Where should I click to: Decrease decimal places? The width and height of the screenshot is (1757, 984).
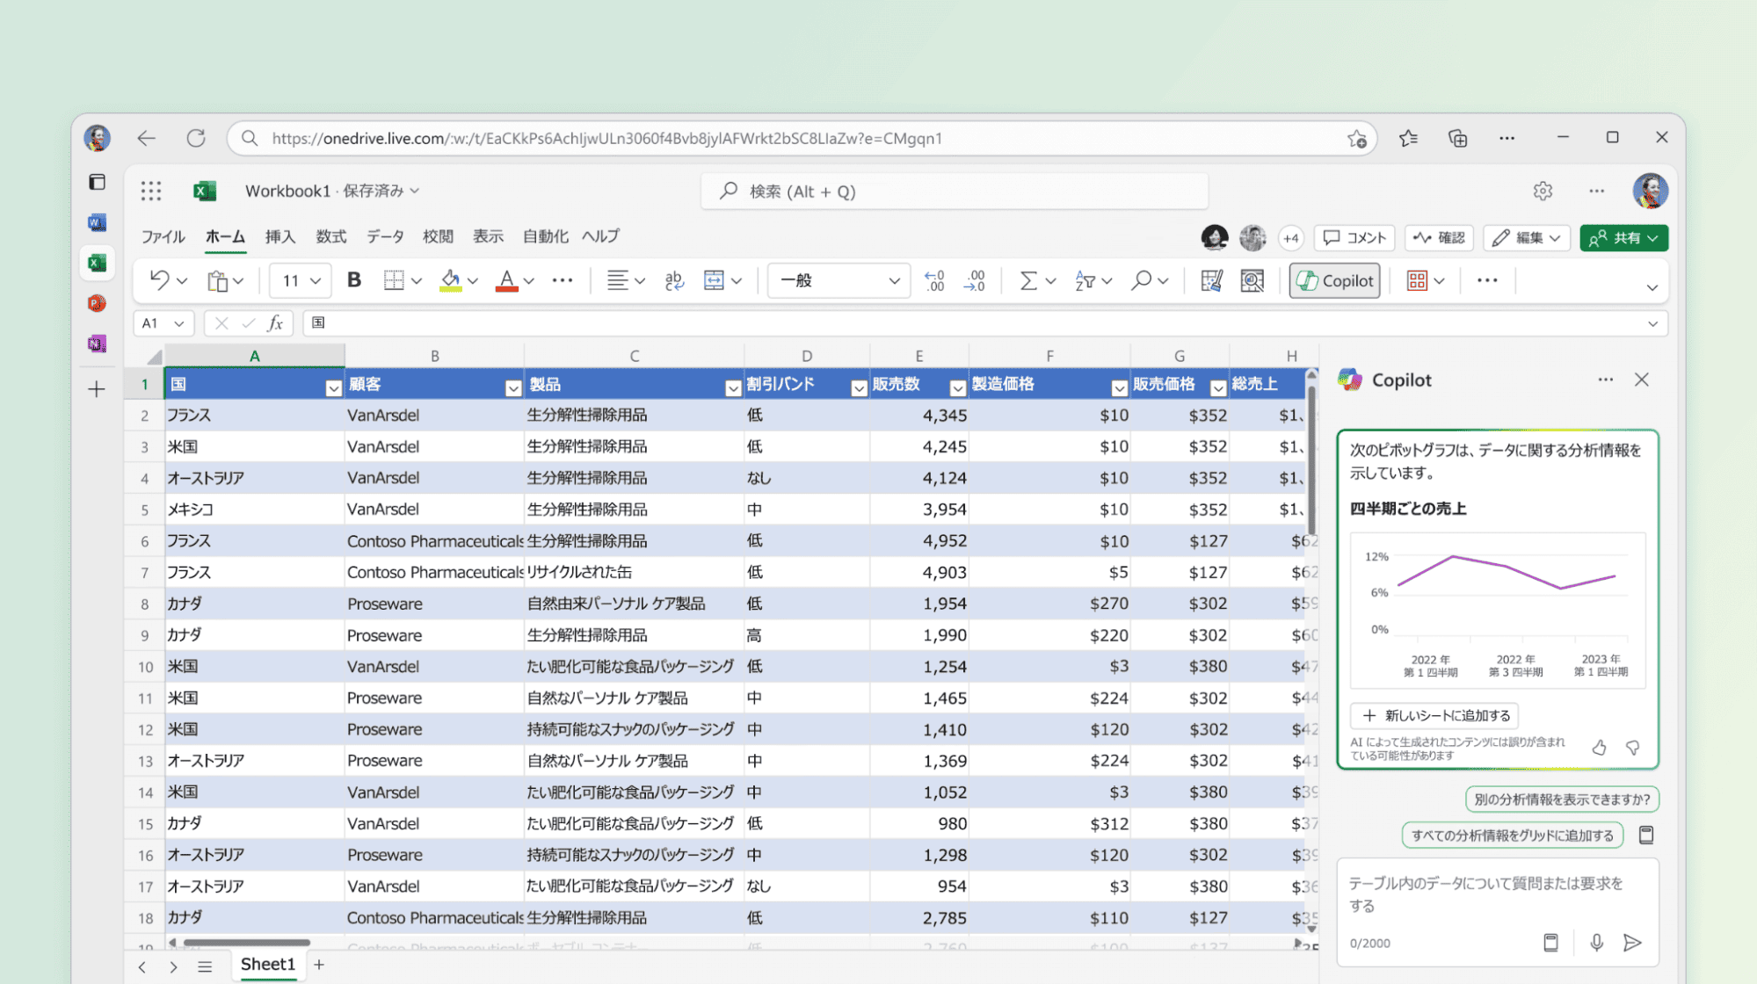[x=975, y=280]
